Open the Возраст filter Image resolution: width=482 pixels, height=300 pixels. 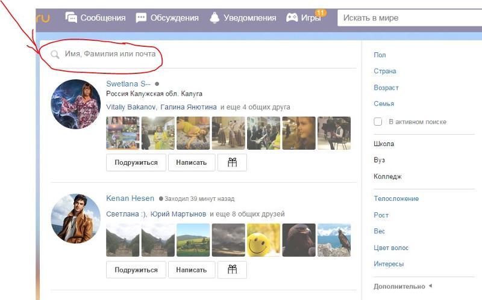[386, 88]
